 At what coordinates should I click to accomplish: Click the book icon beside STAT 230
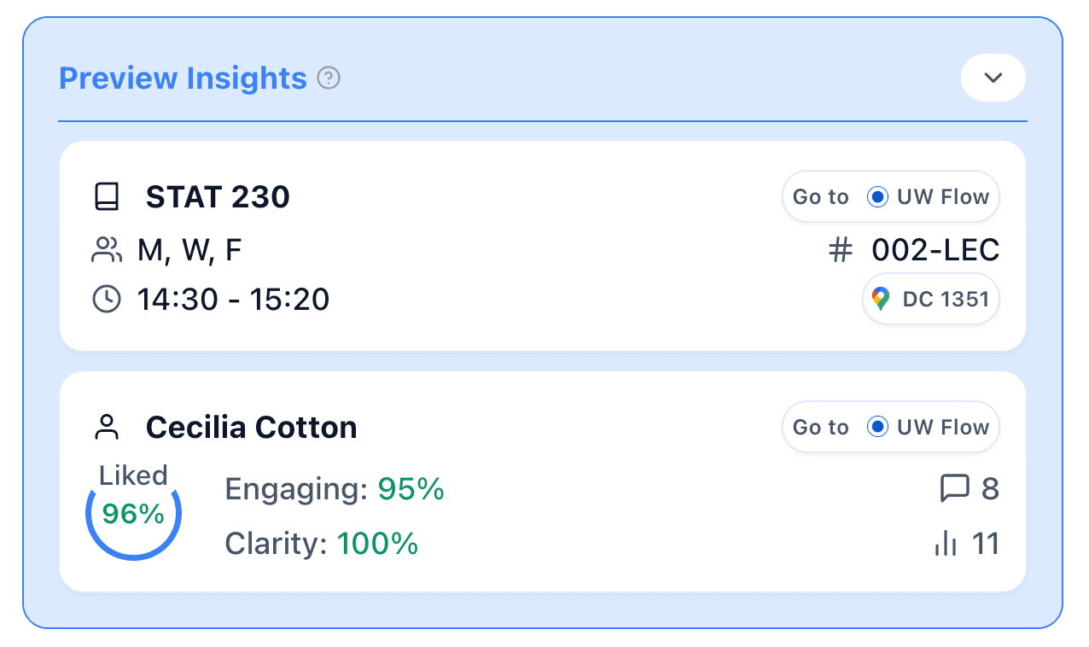pos(107,197)
